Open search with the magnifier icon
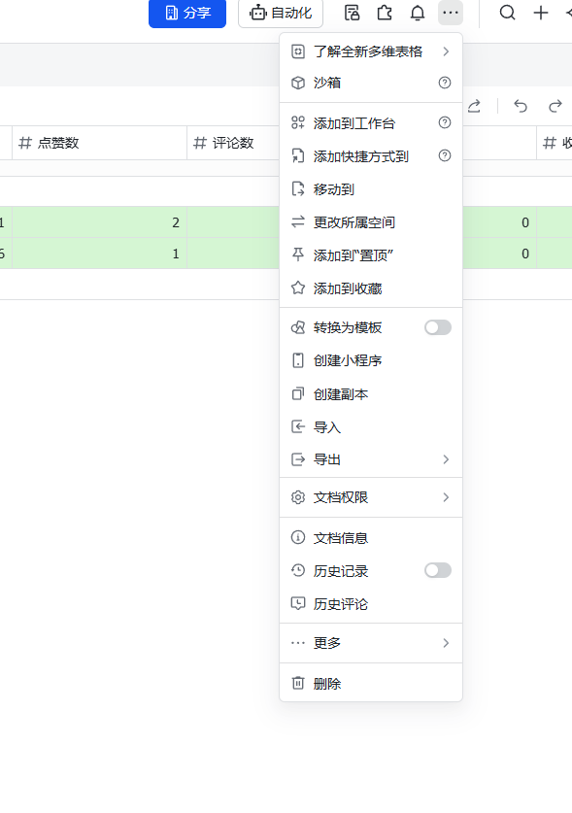 [x=507, y=14]
